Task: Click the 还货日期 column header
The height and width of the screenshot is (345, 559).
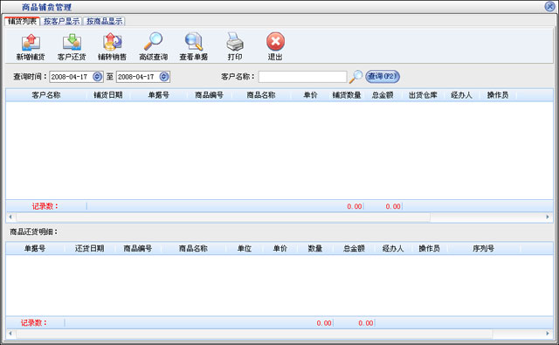Action: [89, 248]
